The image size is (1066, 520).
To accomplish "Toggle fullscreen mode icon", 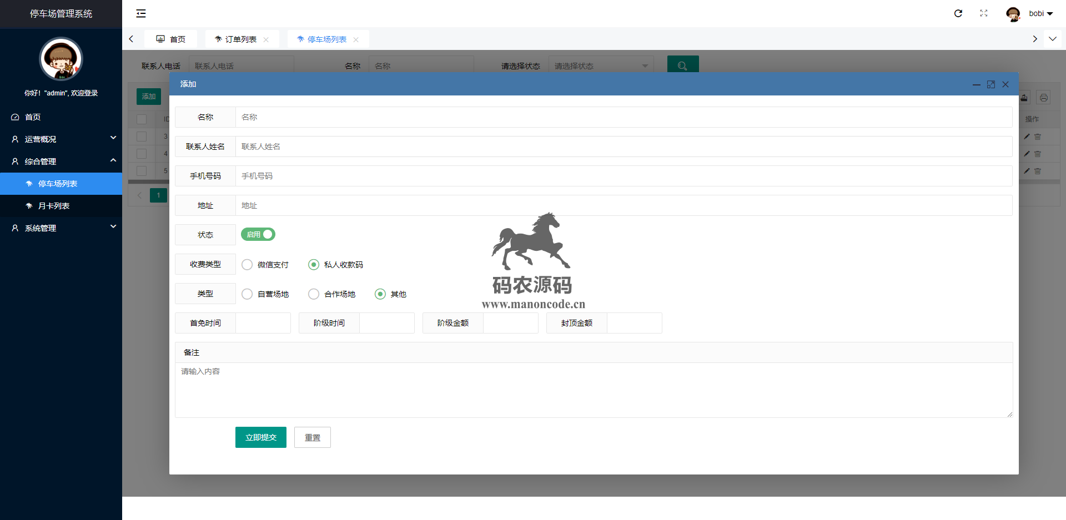I will click(983, 13).
